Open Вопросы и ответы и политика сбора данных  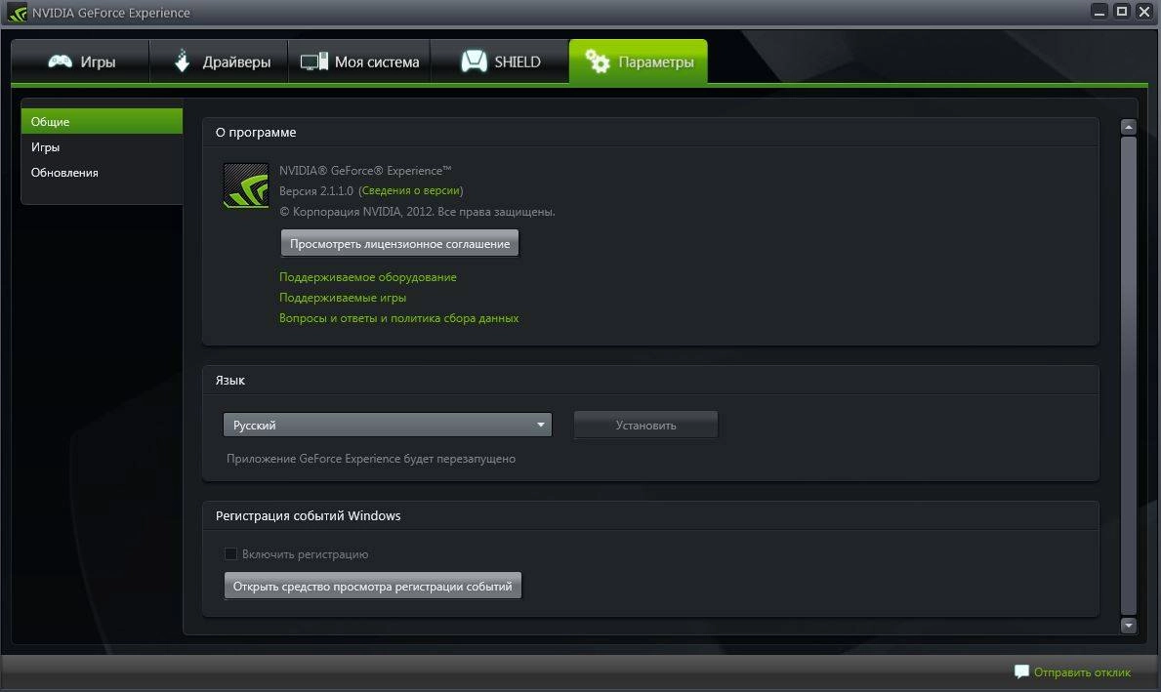pos(399,318)
